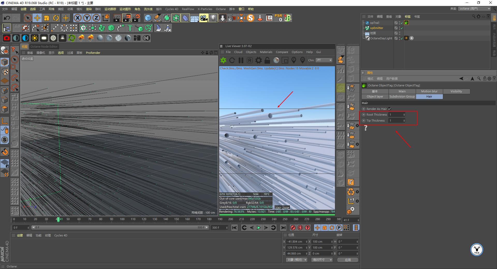The image size is (497, 269).
Task: Pause the Live Viewer rendering
Action: click(x=241, y=60)
